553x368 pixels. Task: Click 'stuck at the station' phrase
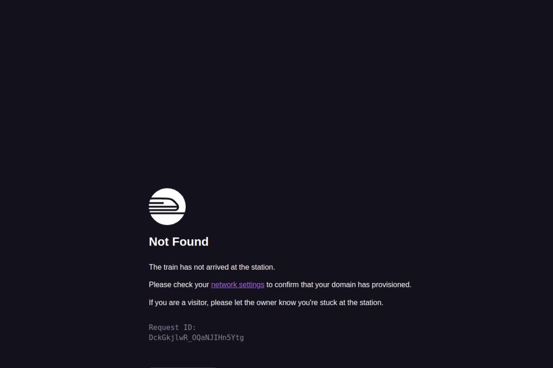click(x=351, y=302)
